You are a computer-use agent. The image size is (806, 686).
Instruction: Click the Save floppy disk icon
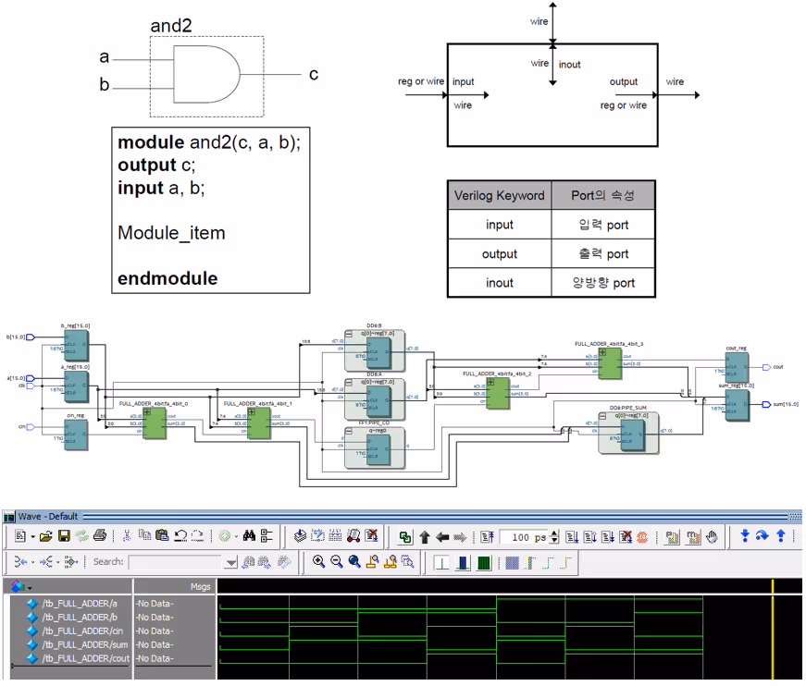click(64, 537)
